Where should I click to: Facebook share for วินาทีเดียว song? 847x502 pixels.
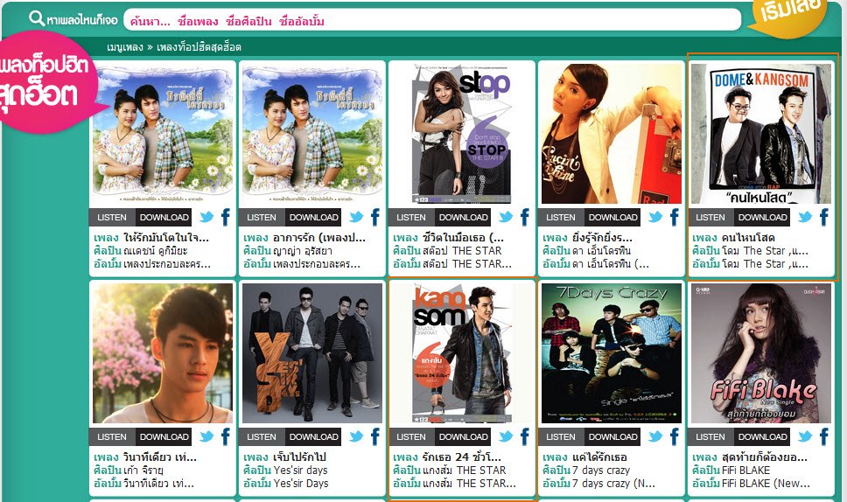(225, 436)
